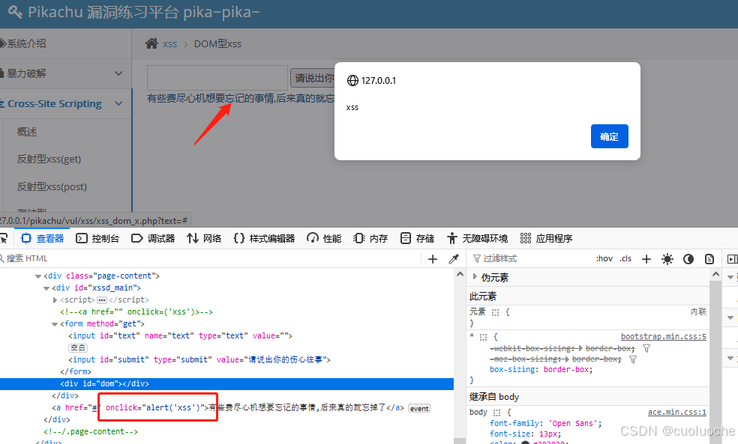The image size is (738, 444).
Task: Switch to 性能 performance tab
Action: (x=324, y=239)
